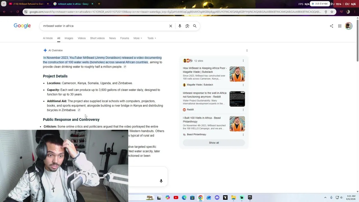Click thumbnail for Beast Philanthropy result
Viewport: 359px width, 202px height.
237,124
